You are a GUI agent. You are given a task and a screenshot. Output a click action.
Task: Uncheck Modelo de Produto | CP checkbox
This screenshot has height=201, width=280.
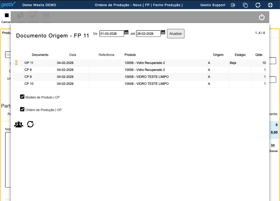coord(22,97)
